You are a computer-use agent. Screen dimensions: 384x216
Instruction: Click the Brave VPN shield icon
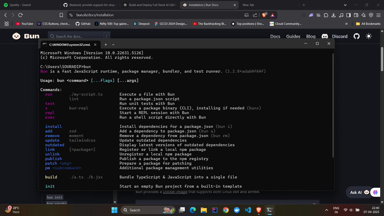pyautogui.click(x=371, y=15)
